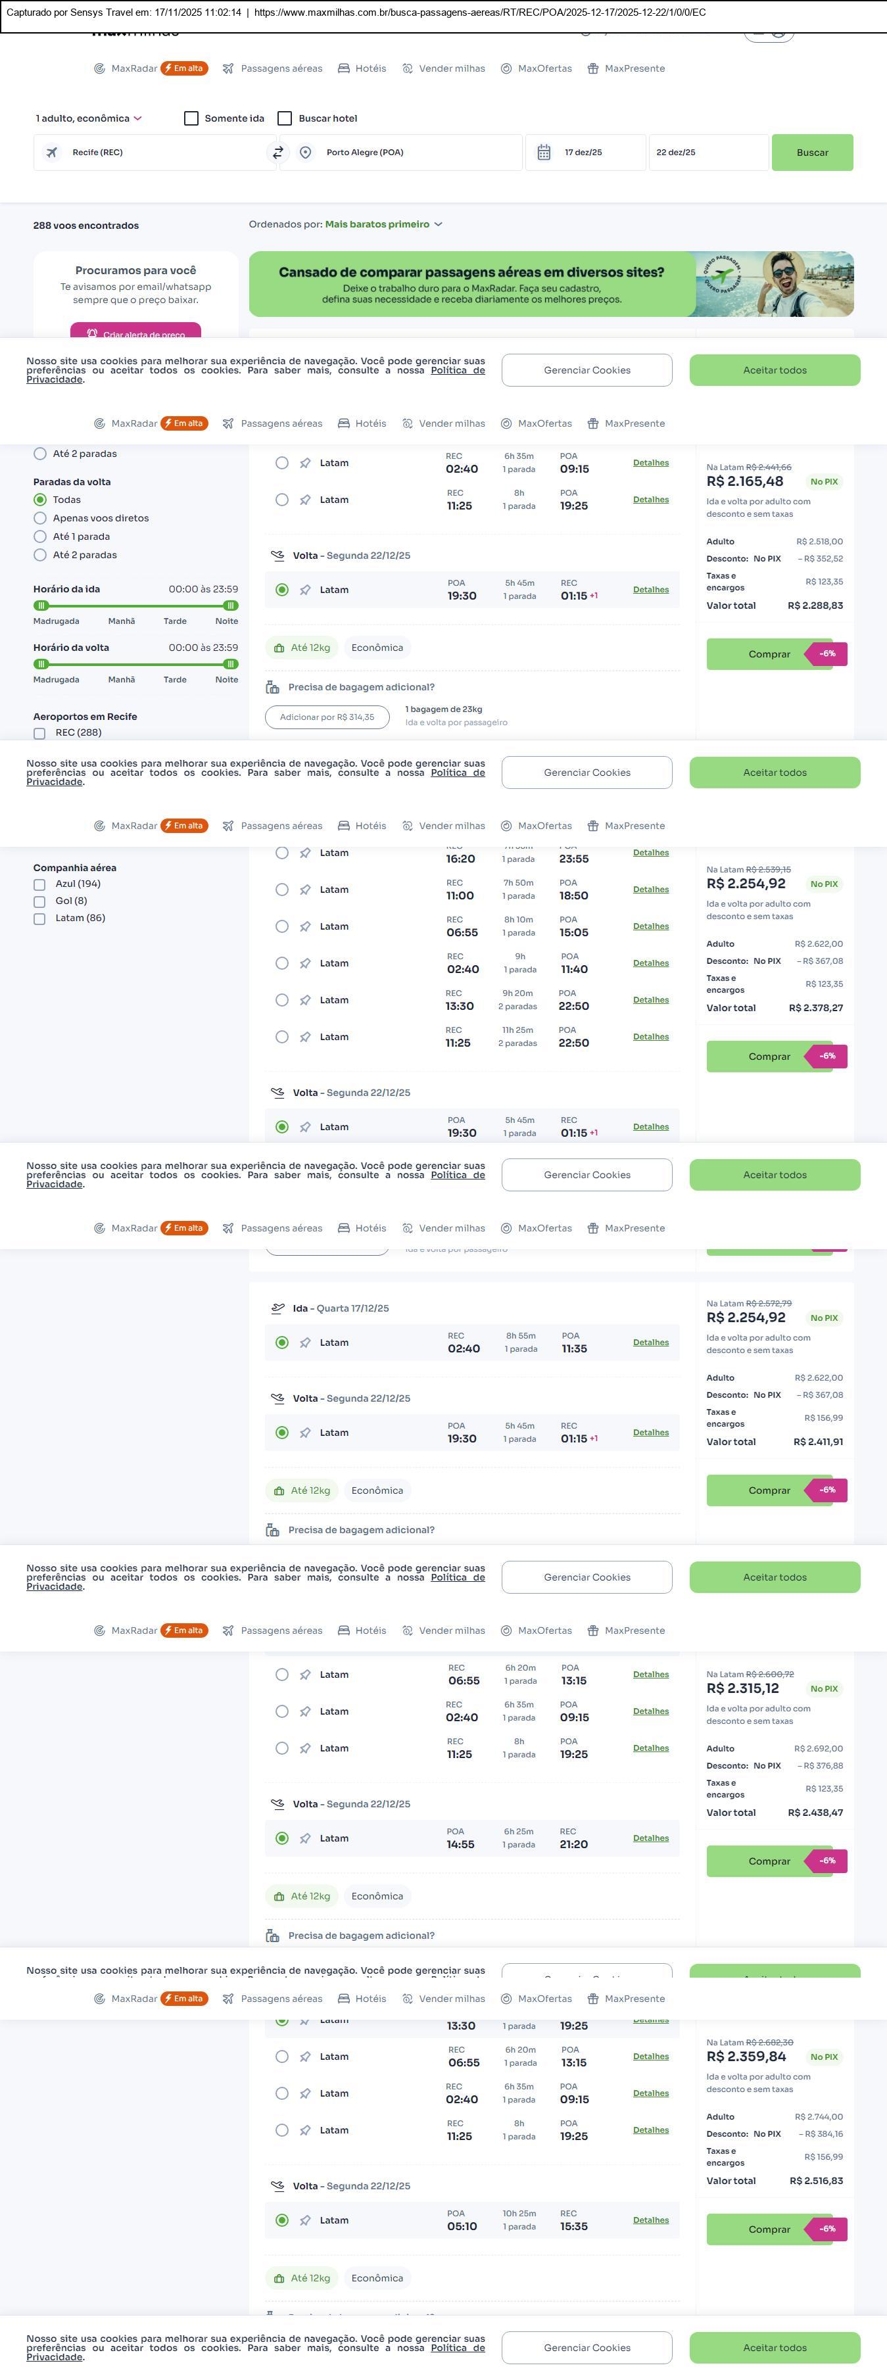887x2380 pixels.
Task: Click the pin icon on the 05:10–15:35 return flight
Action: pos(305,2220)
